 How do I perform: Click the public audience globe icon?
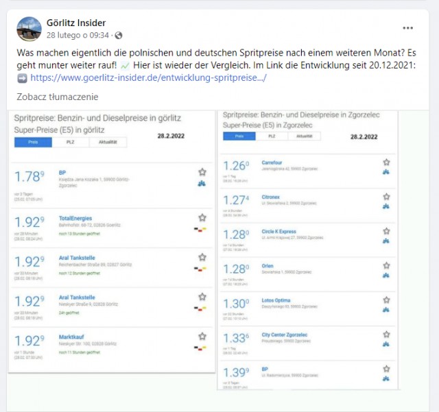pos(119,35)
